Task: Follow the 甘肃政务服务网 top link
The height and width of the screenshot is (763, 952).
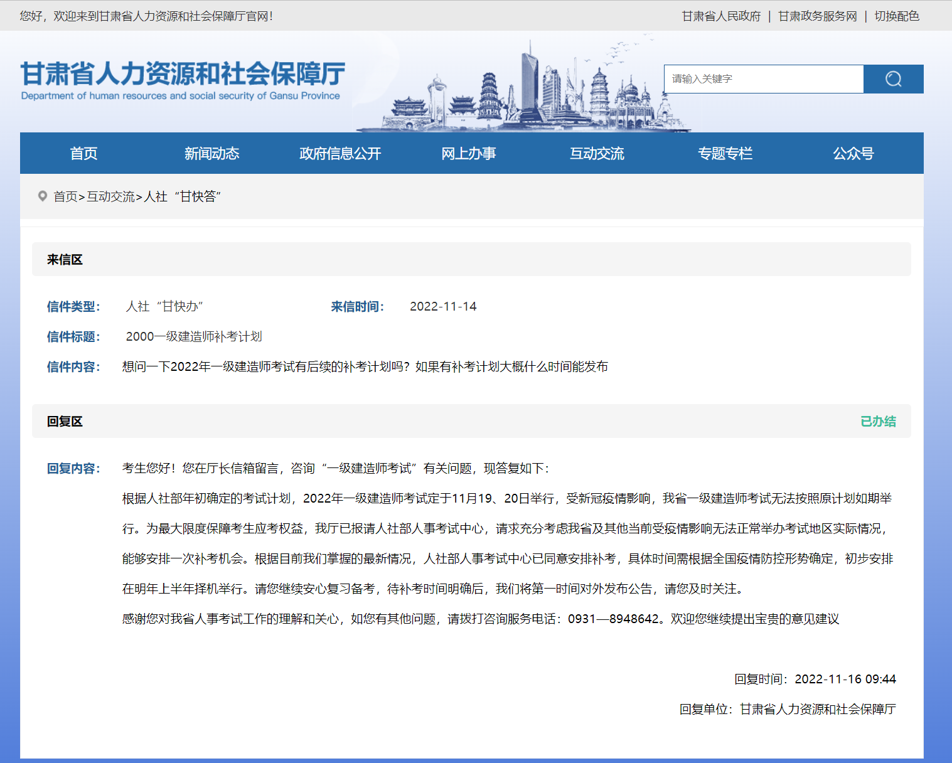Action: coord(818,16)
